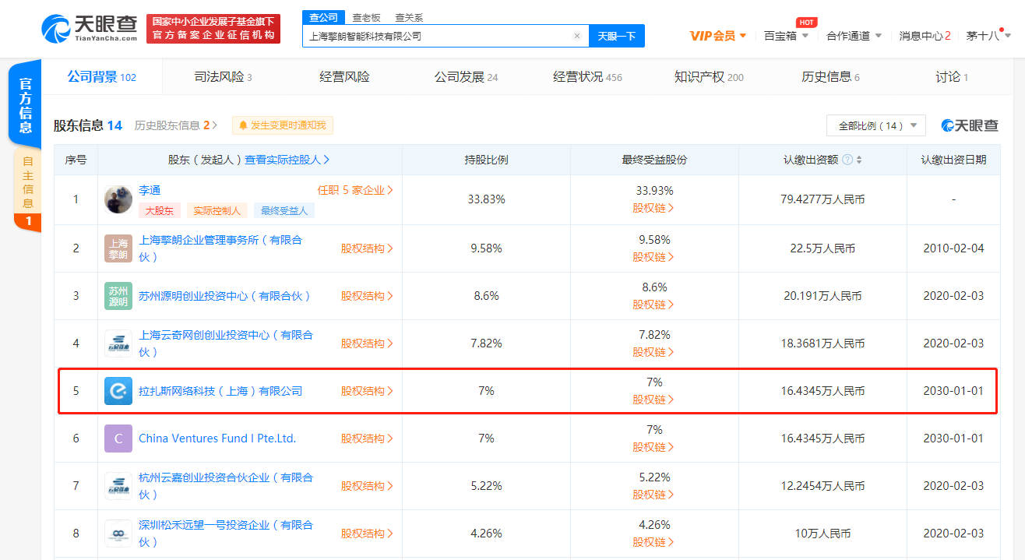
Task: Open 股权结构 for 拉扎斯网络科技
Action: coord(367,391)
